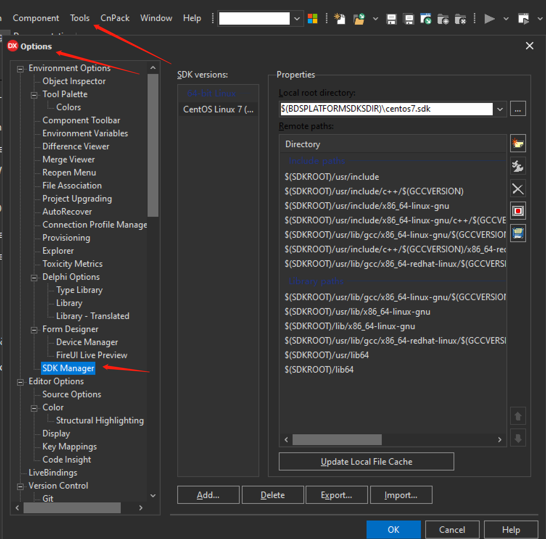Image resolution: width=546 pixels, height=539 pixels.
Task: Select $(SDKROOT)/usr/include path row
Action: (x=393, y=177)
